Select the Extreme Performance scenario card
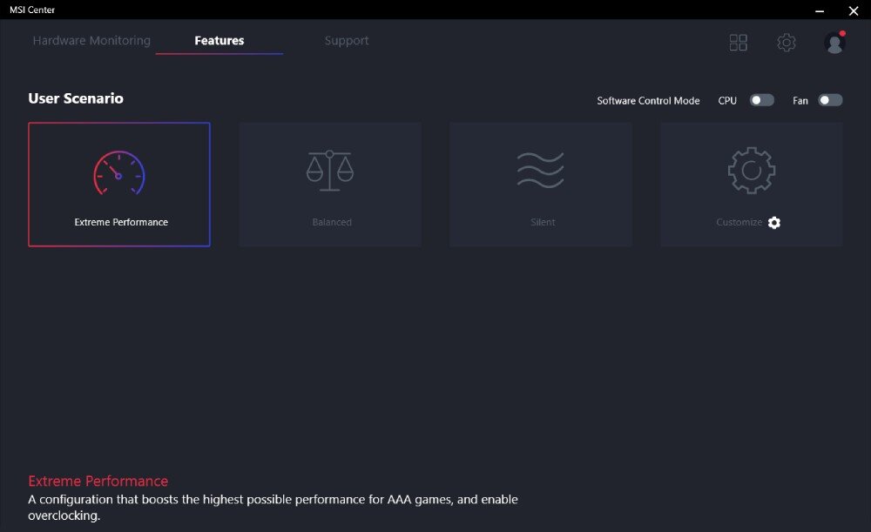Viewport: 871px width, 532px height. (x=118, y=184)
